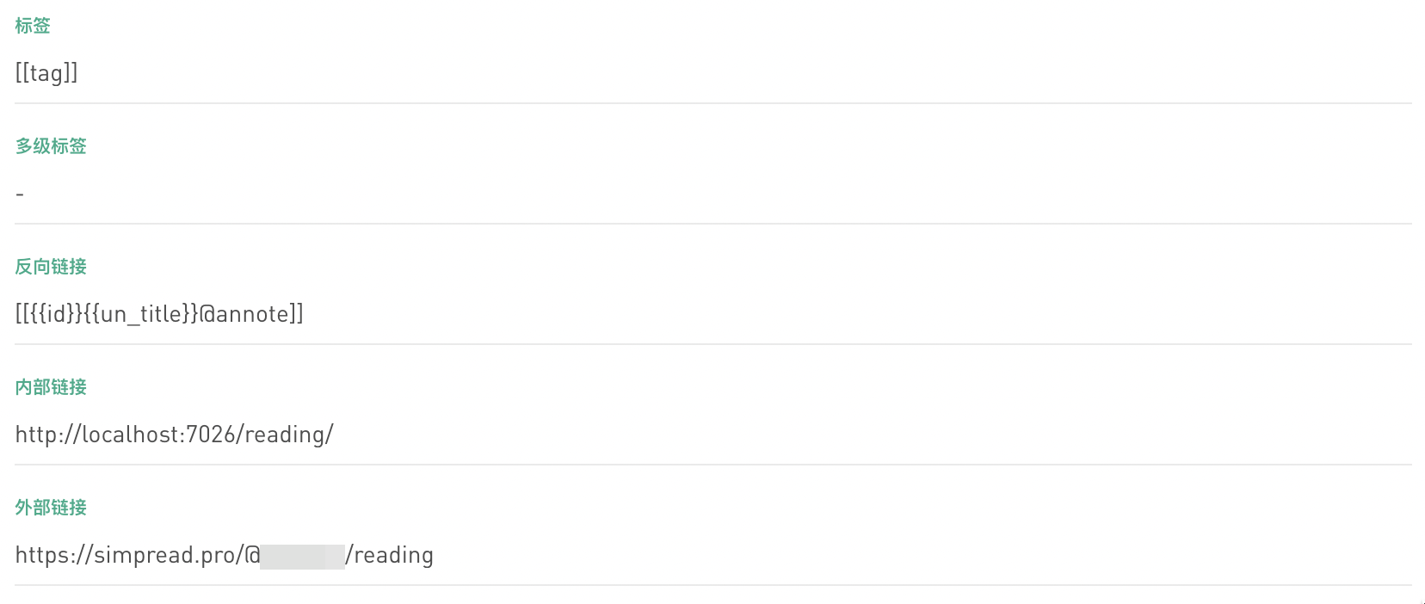This screenshot has height=604, width=1425.
Task: Click /reading at end of external link
Action: pyautogui.click(x=390, y=555)
